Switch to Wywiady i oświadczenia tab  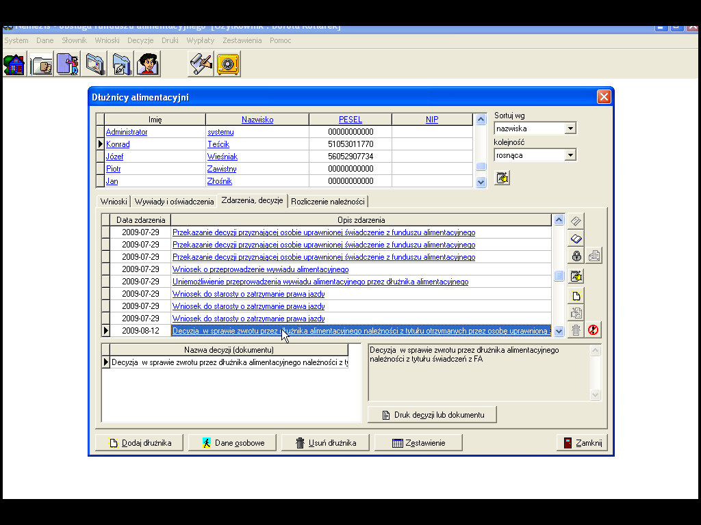(x=174, y=202)
